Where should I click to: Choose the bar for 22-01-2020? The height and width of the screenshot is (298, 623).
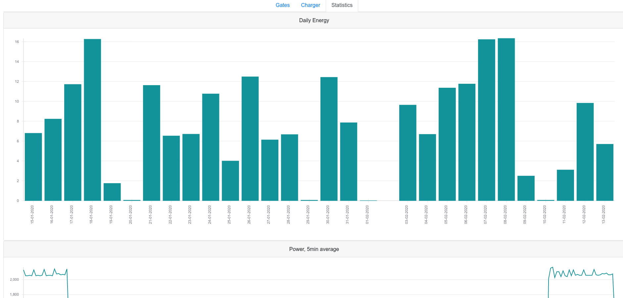click(x=171, y=168)
